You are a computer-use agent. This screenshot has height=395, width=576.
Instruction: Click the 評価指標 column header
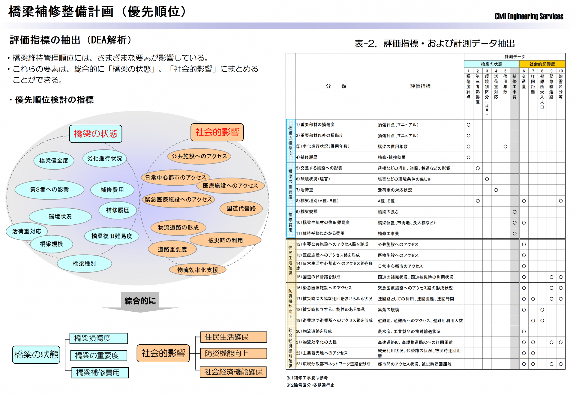[420, 86]
